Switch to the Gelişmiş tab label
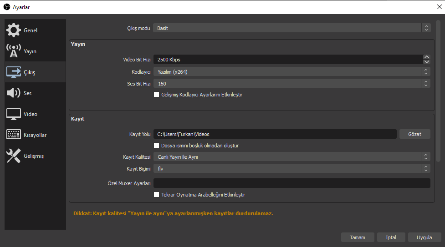Screen dimensions: 445x247 [34, 156]
